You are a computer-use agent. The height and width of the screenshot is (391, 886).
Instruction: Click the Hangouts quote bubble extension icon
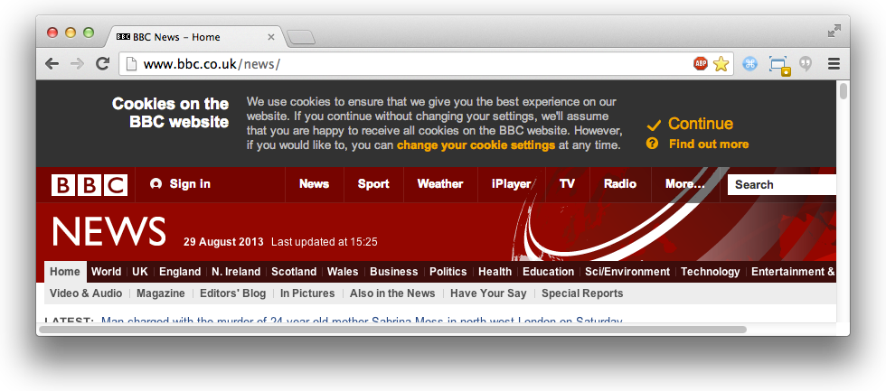(x=806, y=63)
